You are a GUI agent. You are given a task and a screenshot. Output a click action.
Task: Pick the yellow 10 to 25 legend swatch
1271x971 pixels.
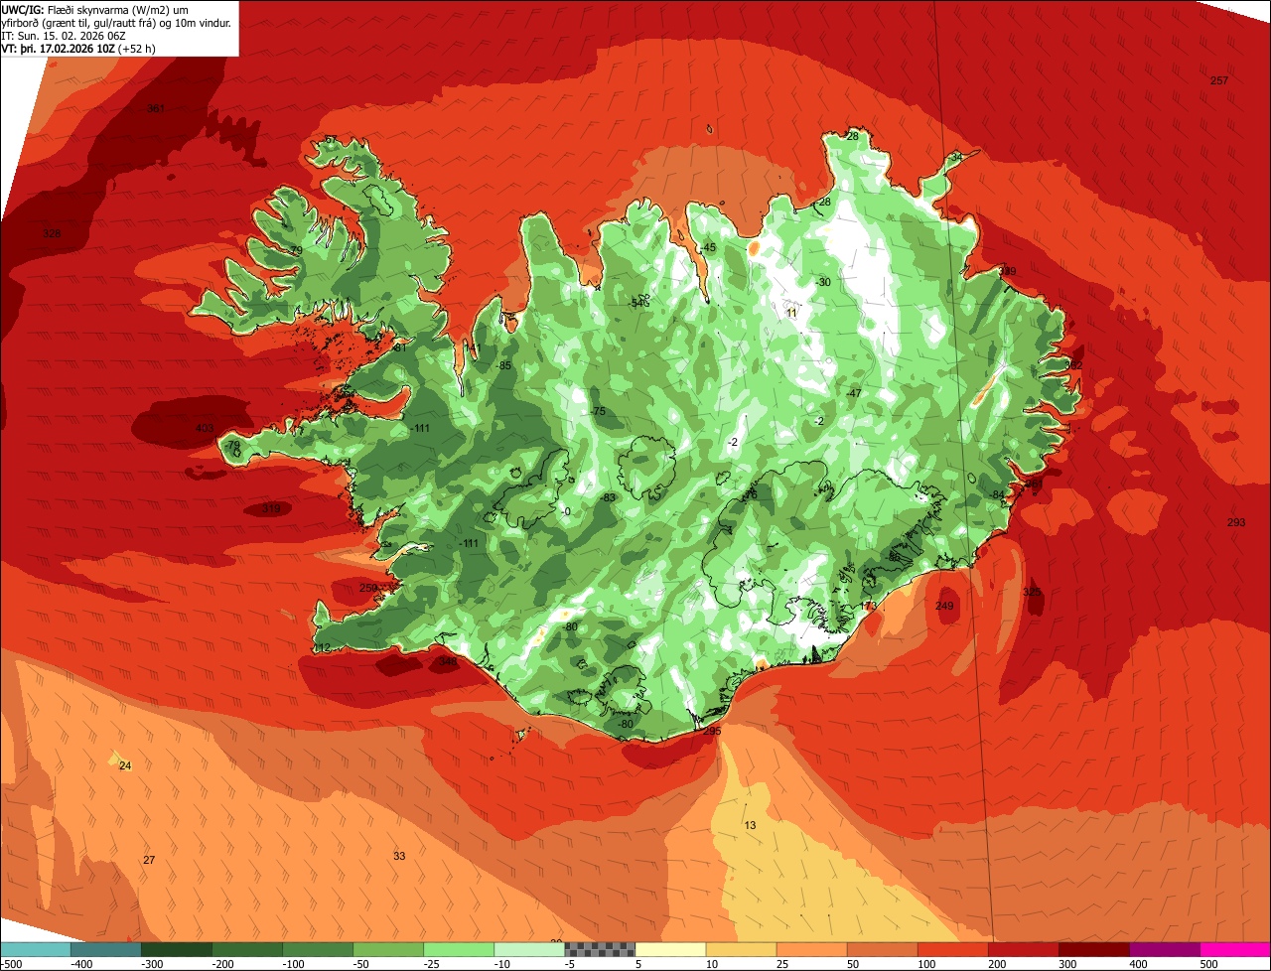(x=740, y=949)
